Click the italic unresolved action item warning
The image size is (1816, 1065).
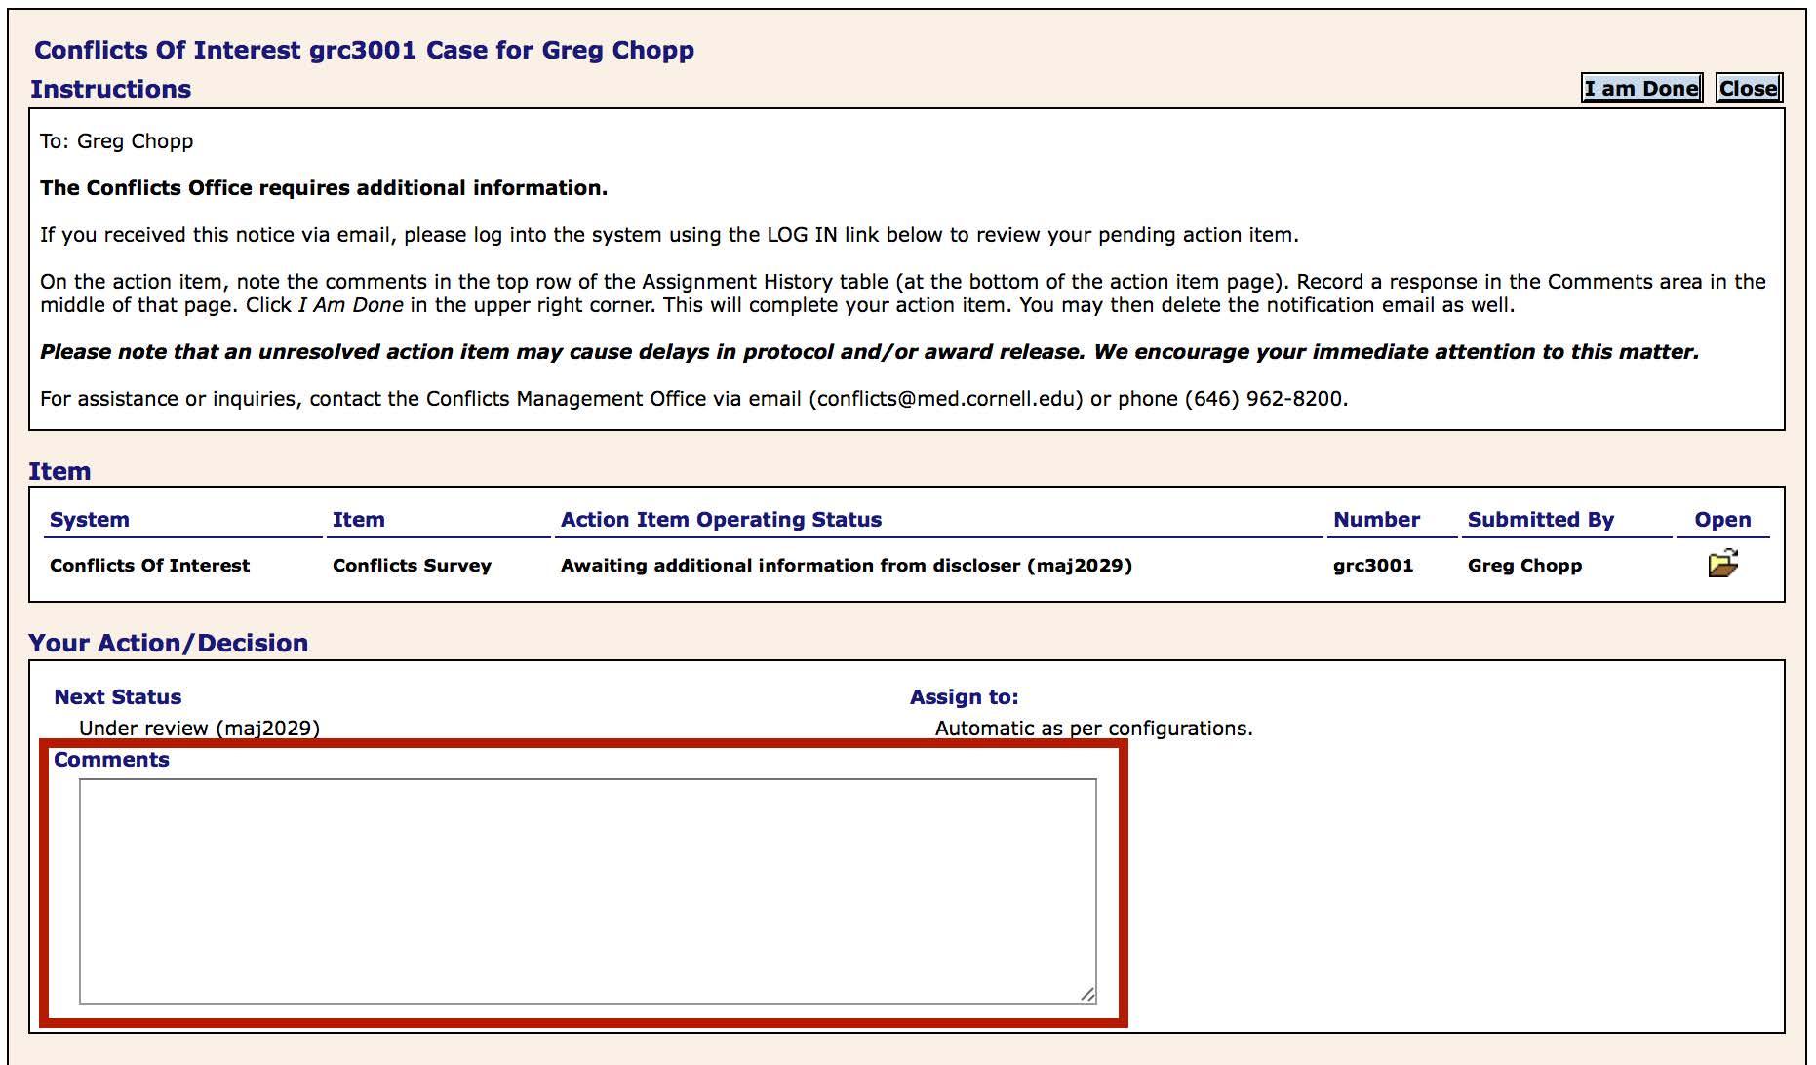pos(869,352)
